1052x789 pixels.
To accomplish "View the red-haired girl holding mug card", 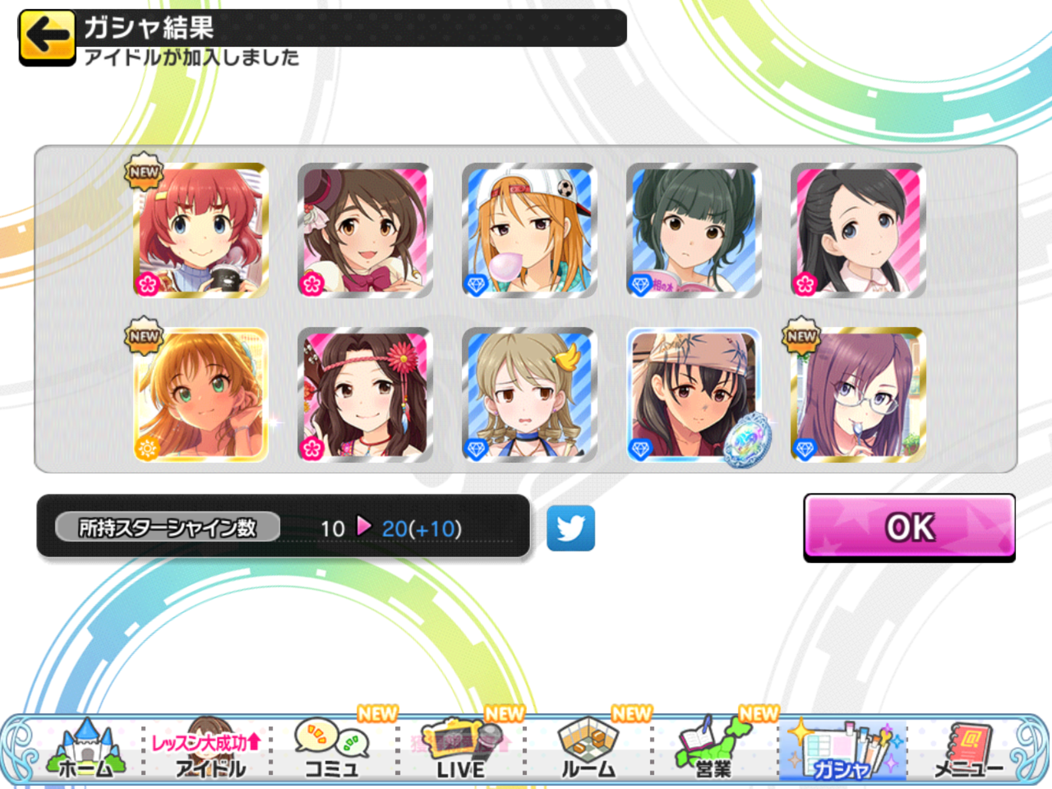I will click(x=200, y=230).
